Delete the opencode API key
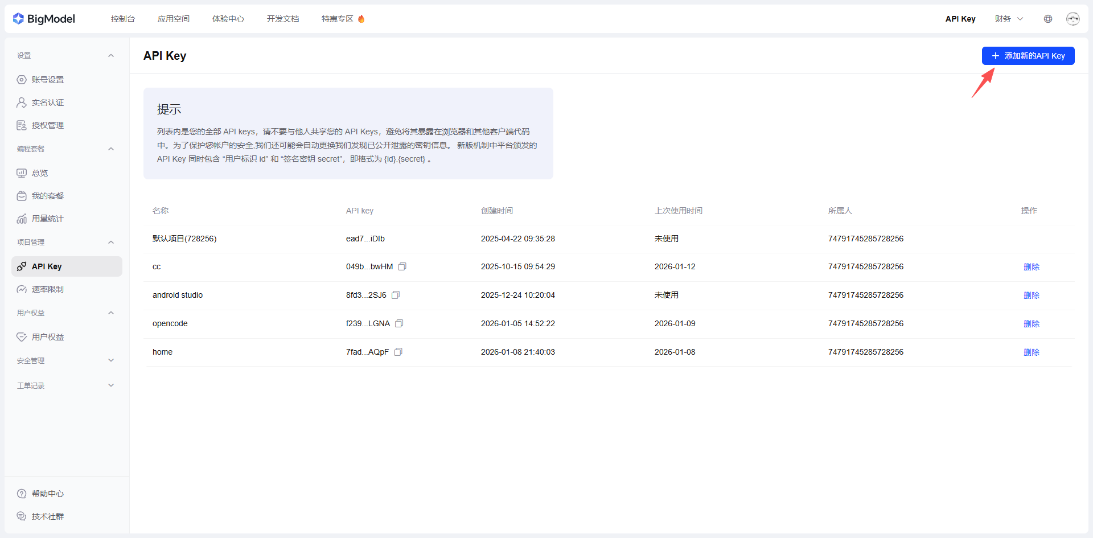This screenshot has height=538, width=1093. click(x=1032, y=323)
